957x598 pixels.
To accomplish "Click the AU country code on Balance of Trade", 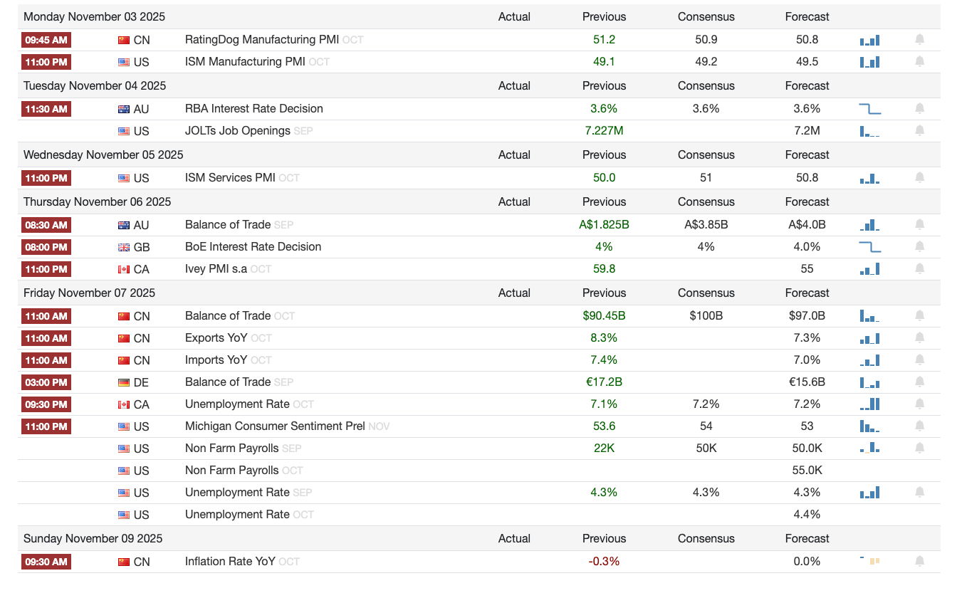I will click(141, 225).
